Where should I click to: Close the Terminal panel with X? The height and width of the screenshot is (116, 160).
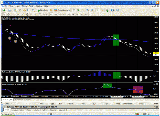point(2,103)
